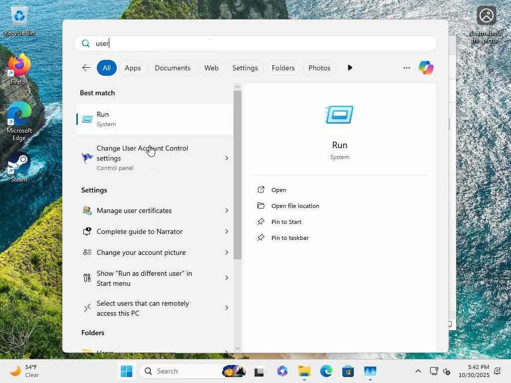Open the Run best match result
The width and height of the screenshot is (511, 383).
[155, 119]
